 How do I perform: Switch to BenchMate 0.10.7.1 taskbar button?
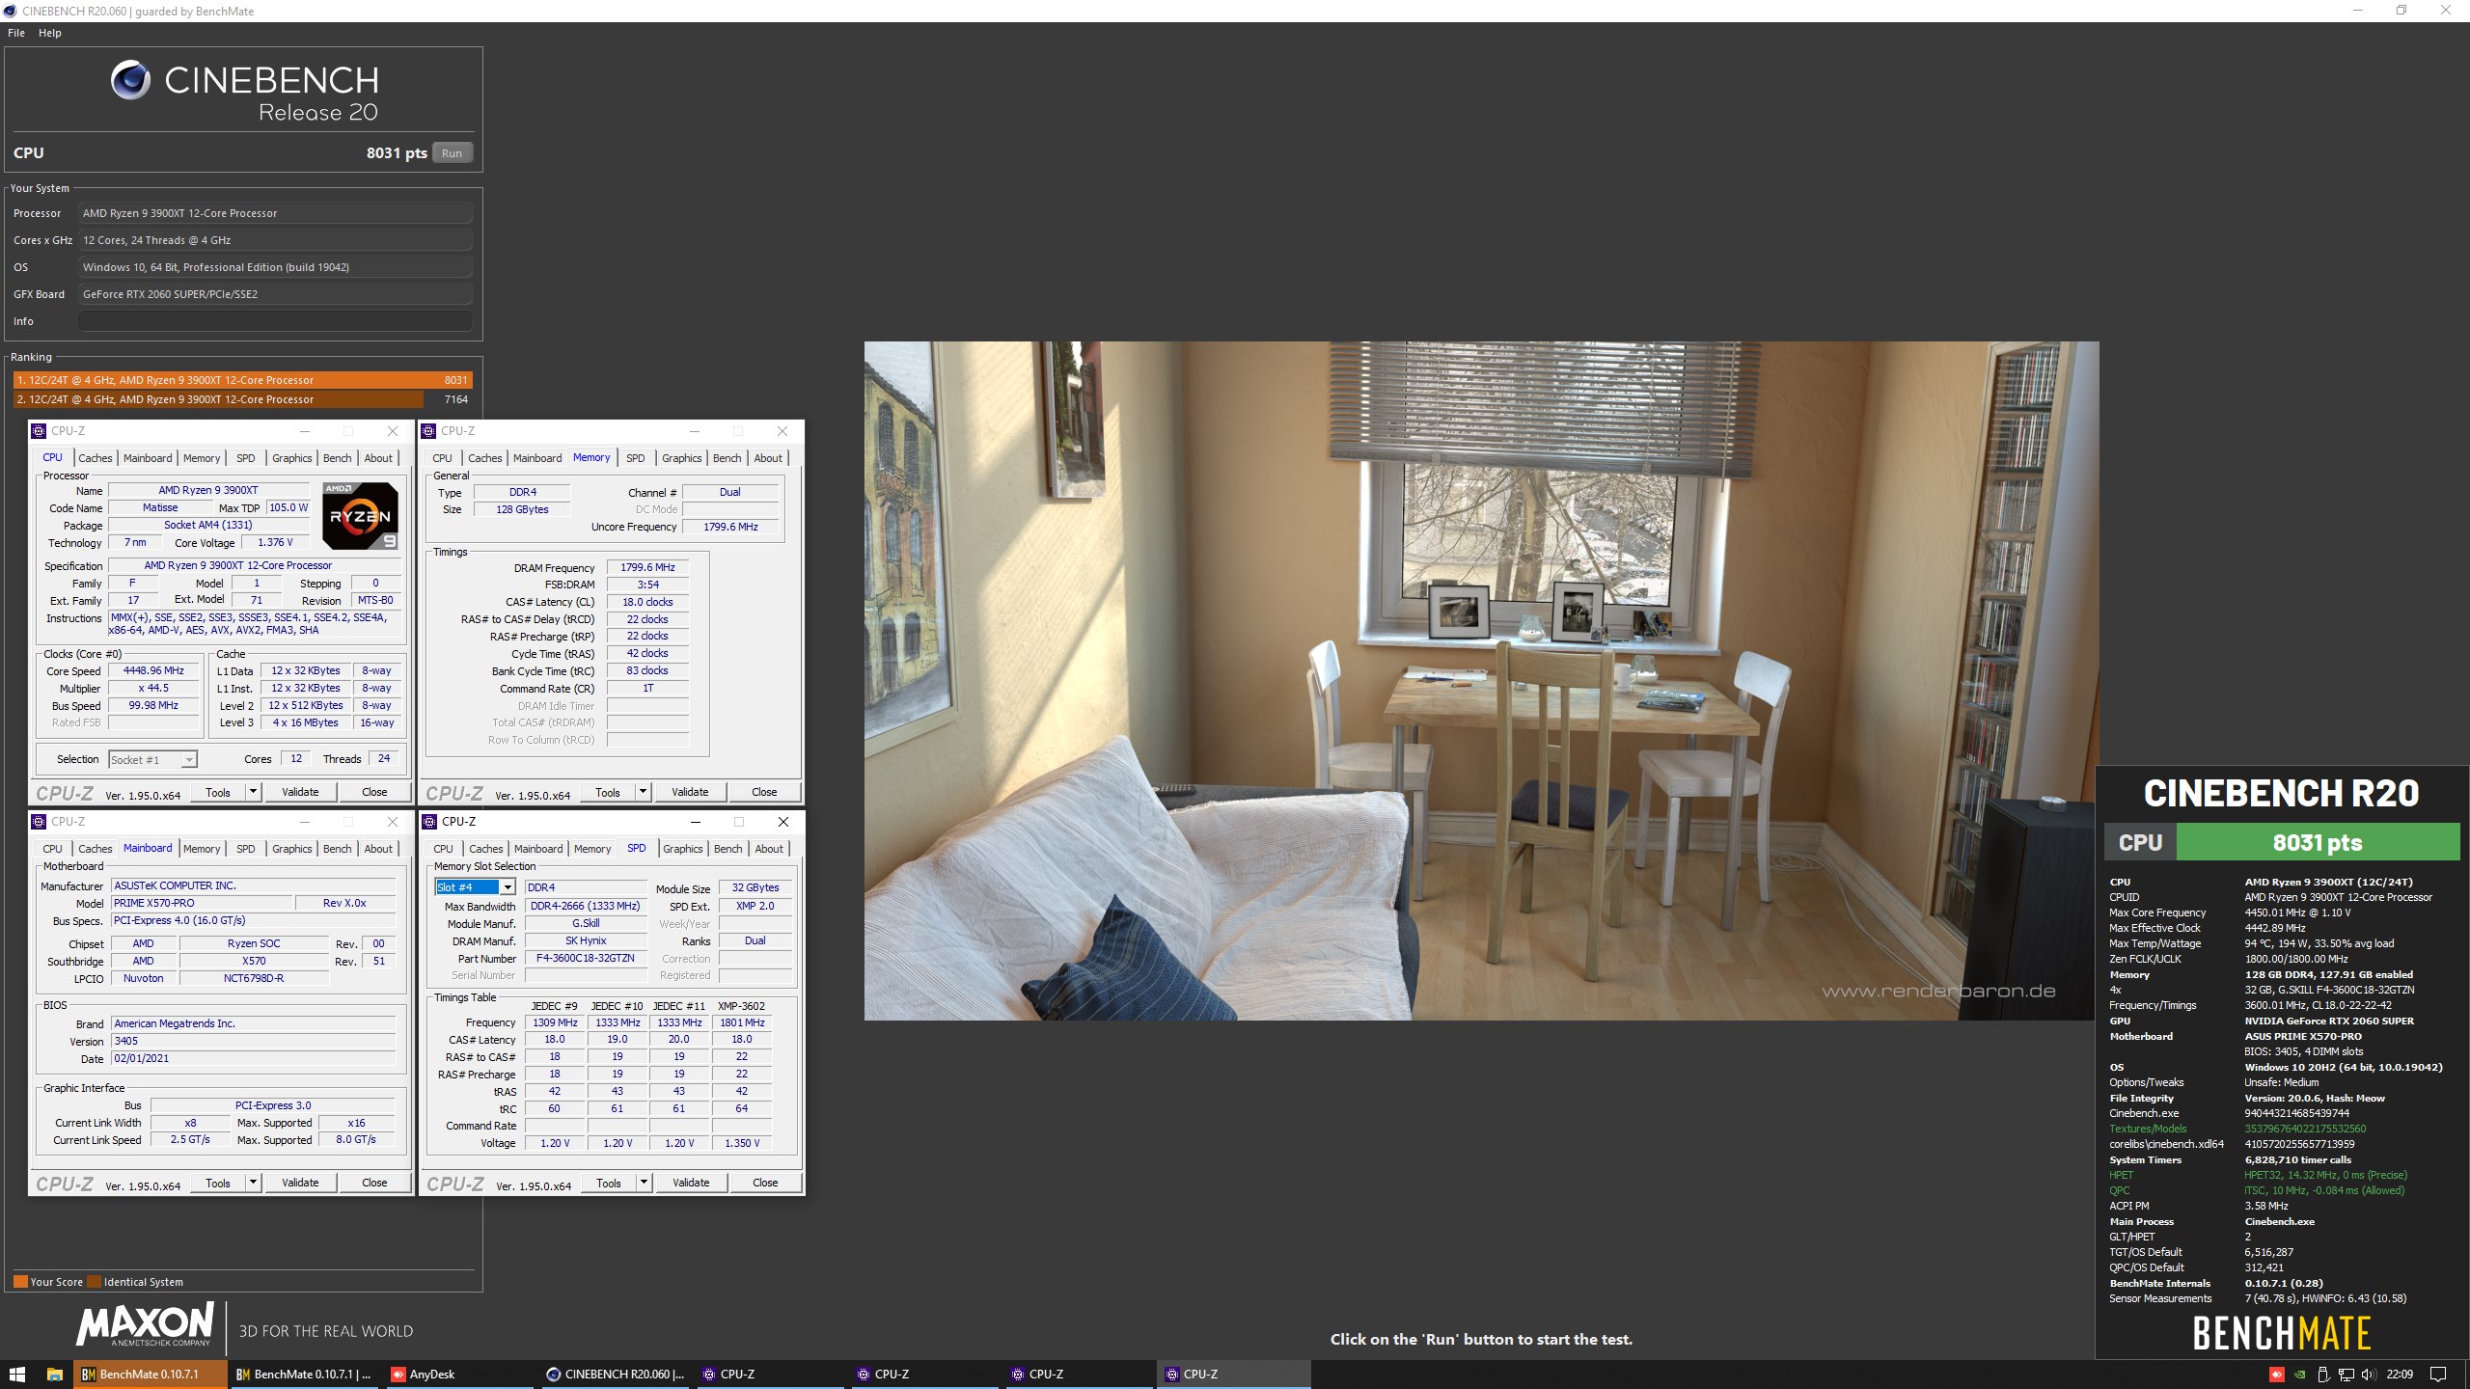pos(151,1375)
